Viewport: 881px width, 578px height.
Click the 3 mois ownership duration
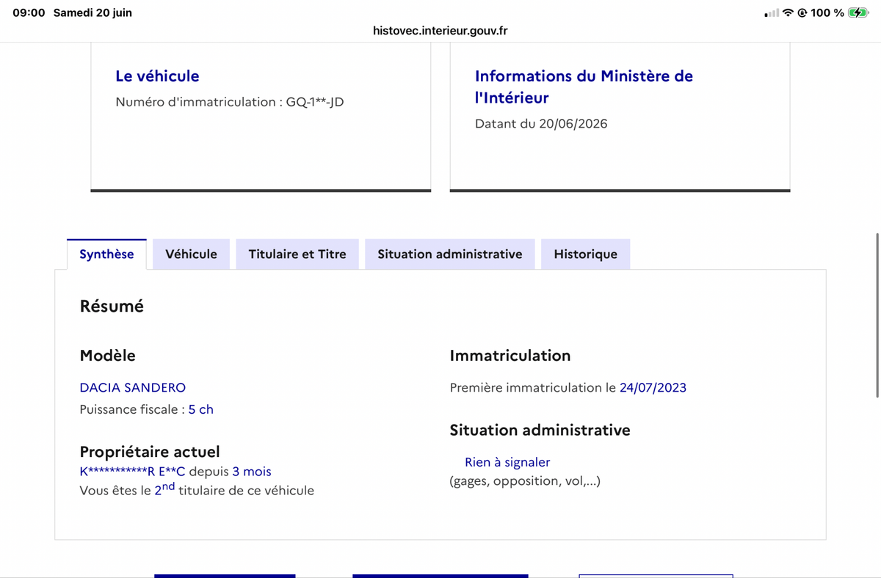pyautogui.click(x=252, y=471)
